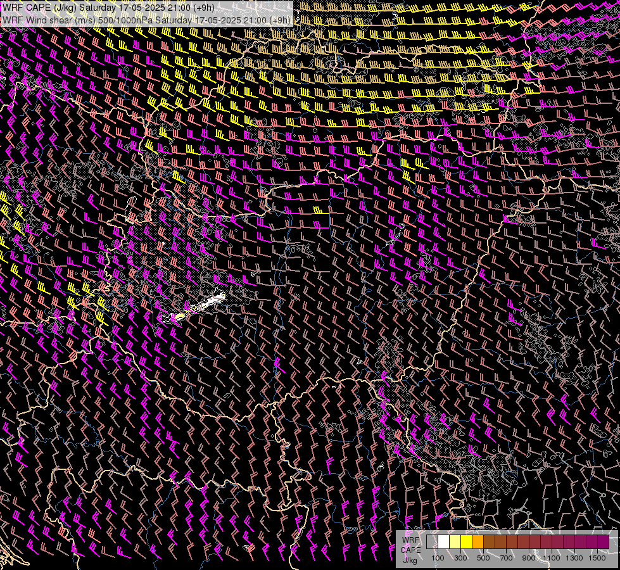The image size is (620, 570).
Task: Select the grey first swatch in the CAPE legend
Action: pyautogui.click(x=432, y=542)
